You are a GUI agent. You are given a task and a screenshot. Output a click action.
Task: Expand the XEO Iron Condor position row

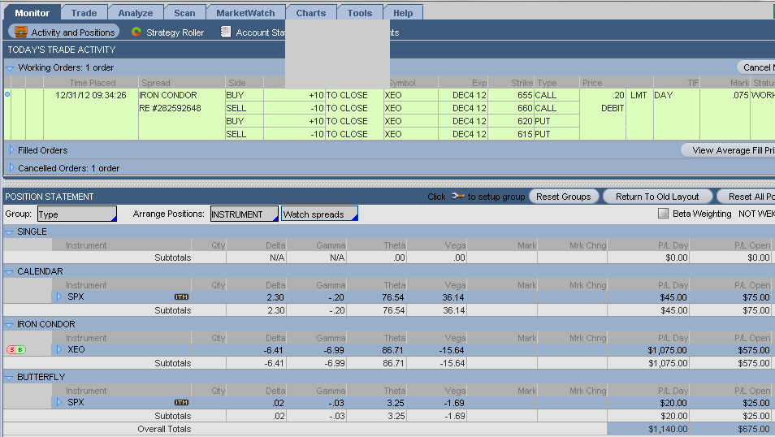[x=59, y=349]
